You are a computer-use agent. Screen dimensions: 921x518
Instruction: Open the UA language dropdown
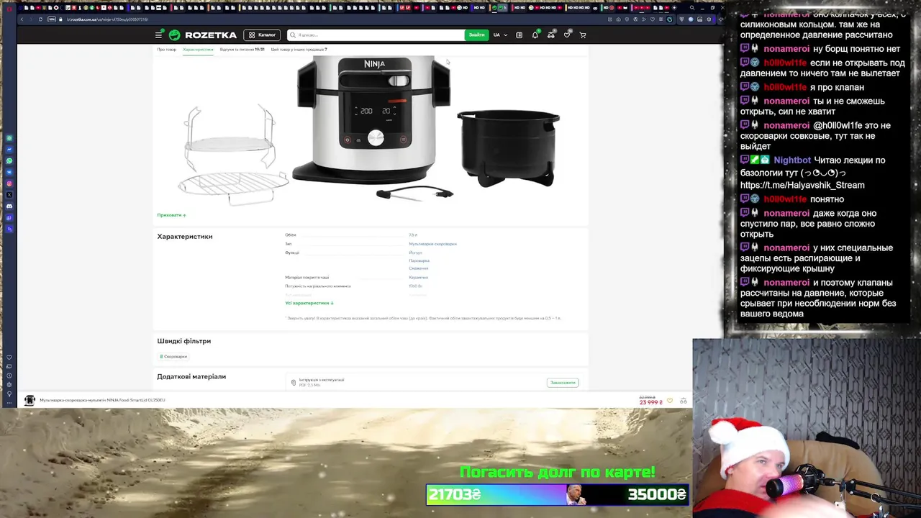[x=500, y=35]
